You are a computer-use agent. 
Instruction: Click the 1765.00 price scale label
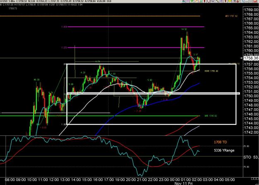tap(251, 28)
